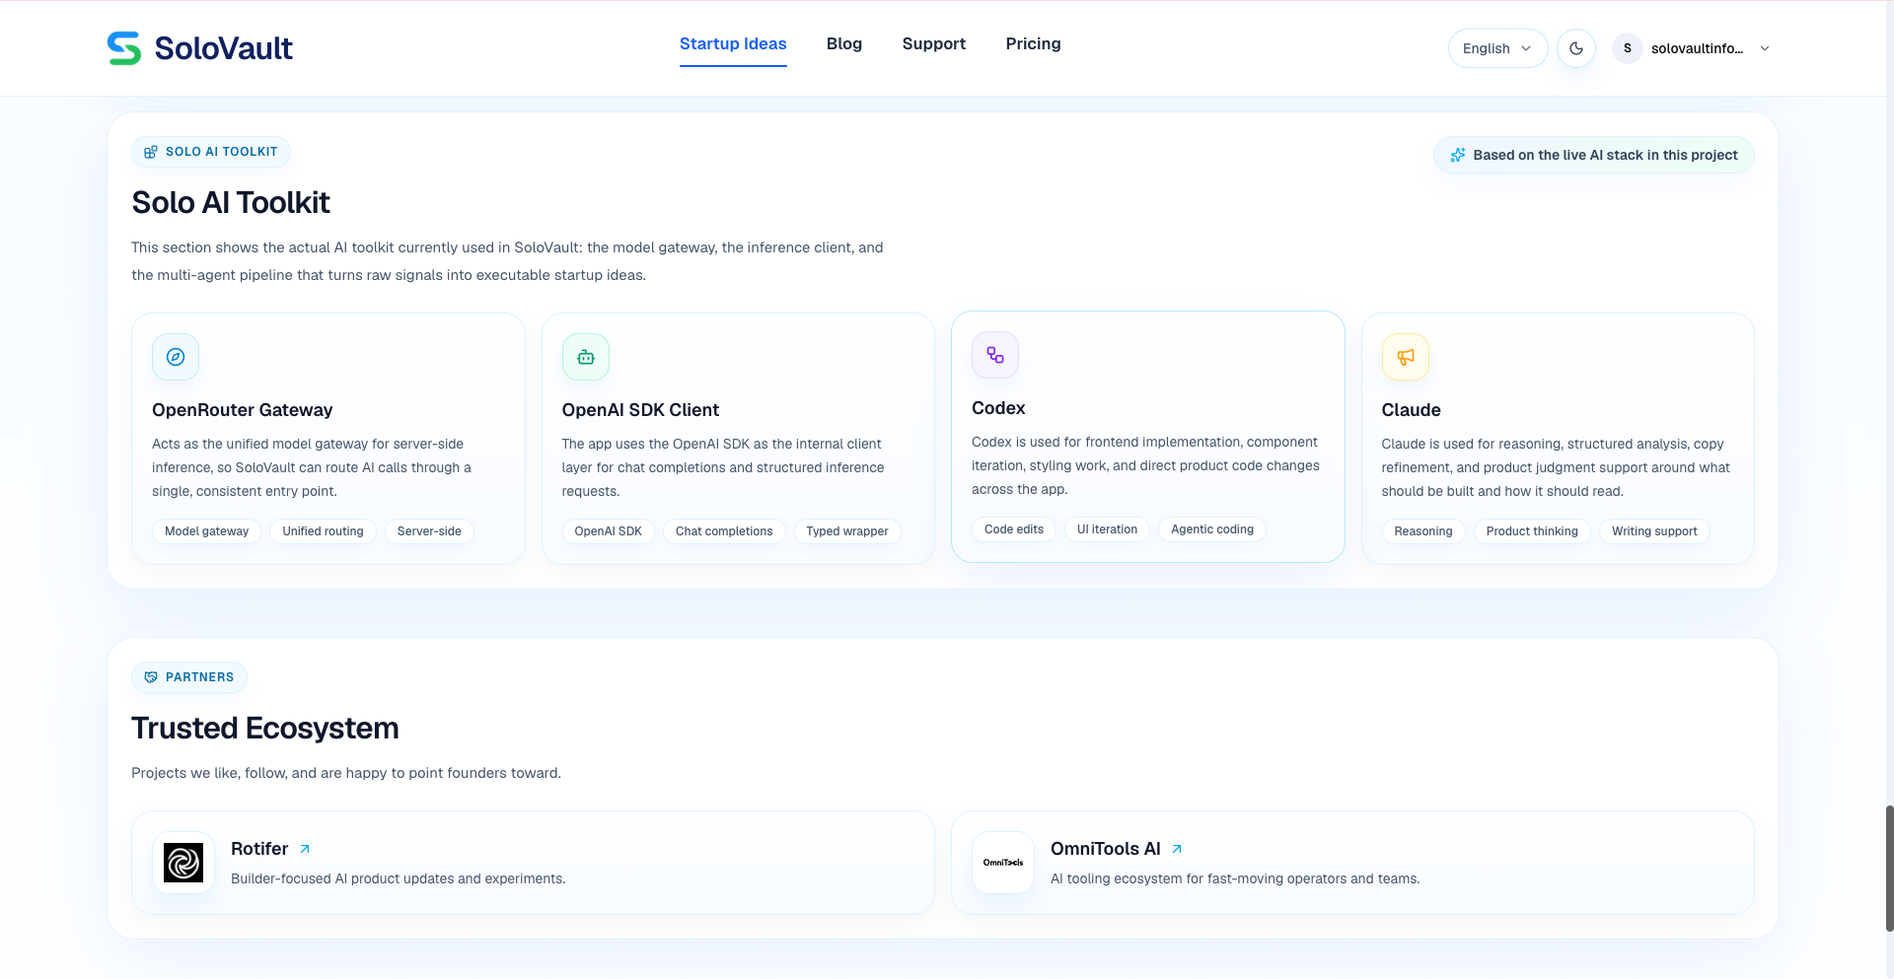1894x979 pixels.
Task: Click the external link arrow beside Rotifer
Action: point(305,849)
